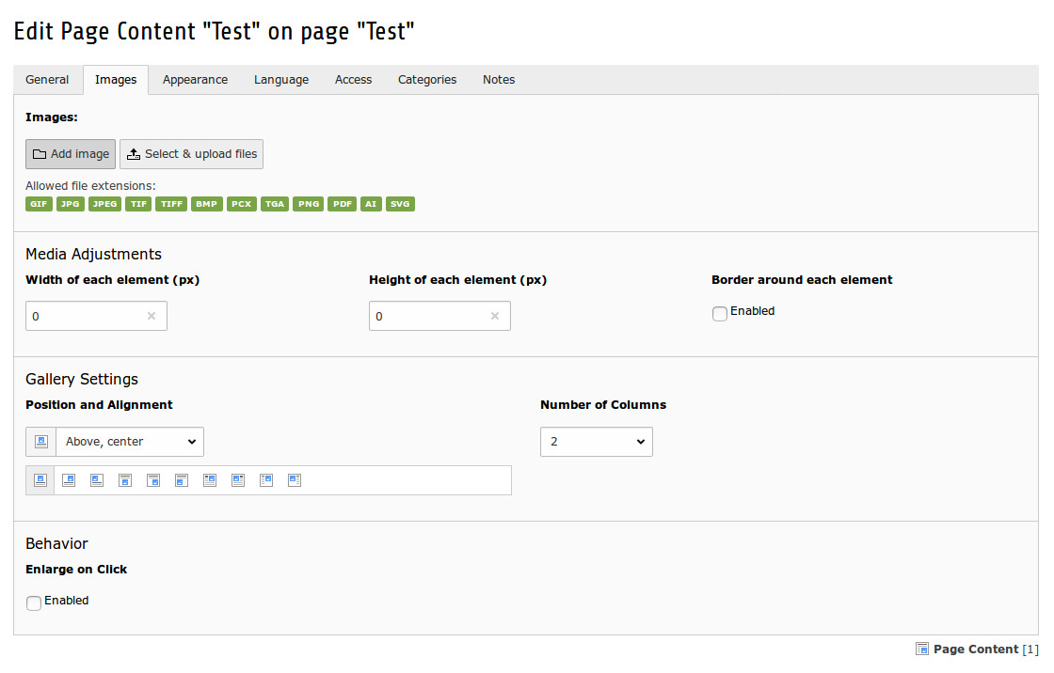Open the Notes tab

[x=499, y=80]
